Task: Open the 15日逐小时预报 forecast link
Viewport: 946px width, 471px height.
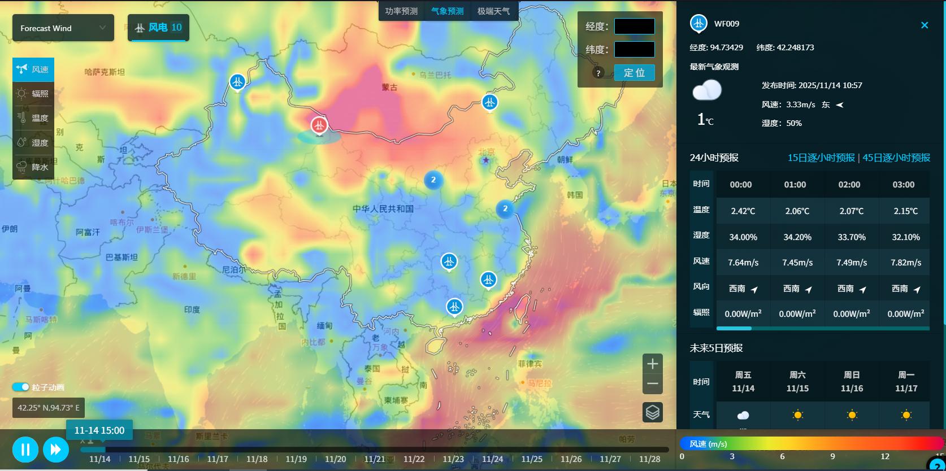Action: click(x=821, y=158)
